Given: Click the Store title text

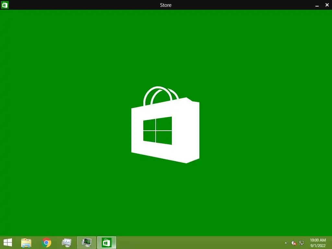Looking at the screenshot, I should click(x=166, y=5).
